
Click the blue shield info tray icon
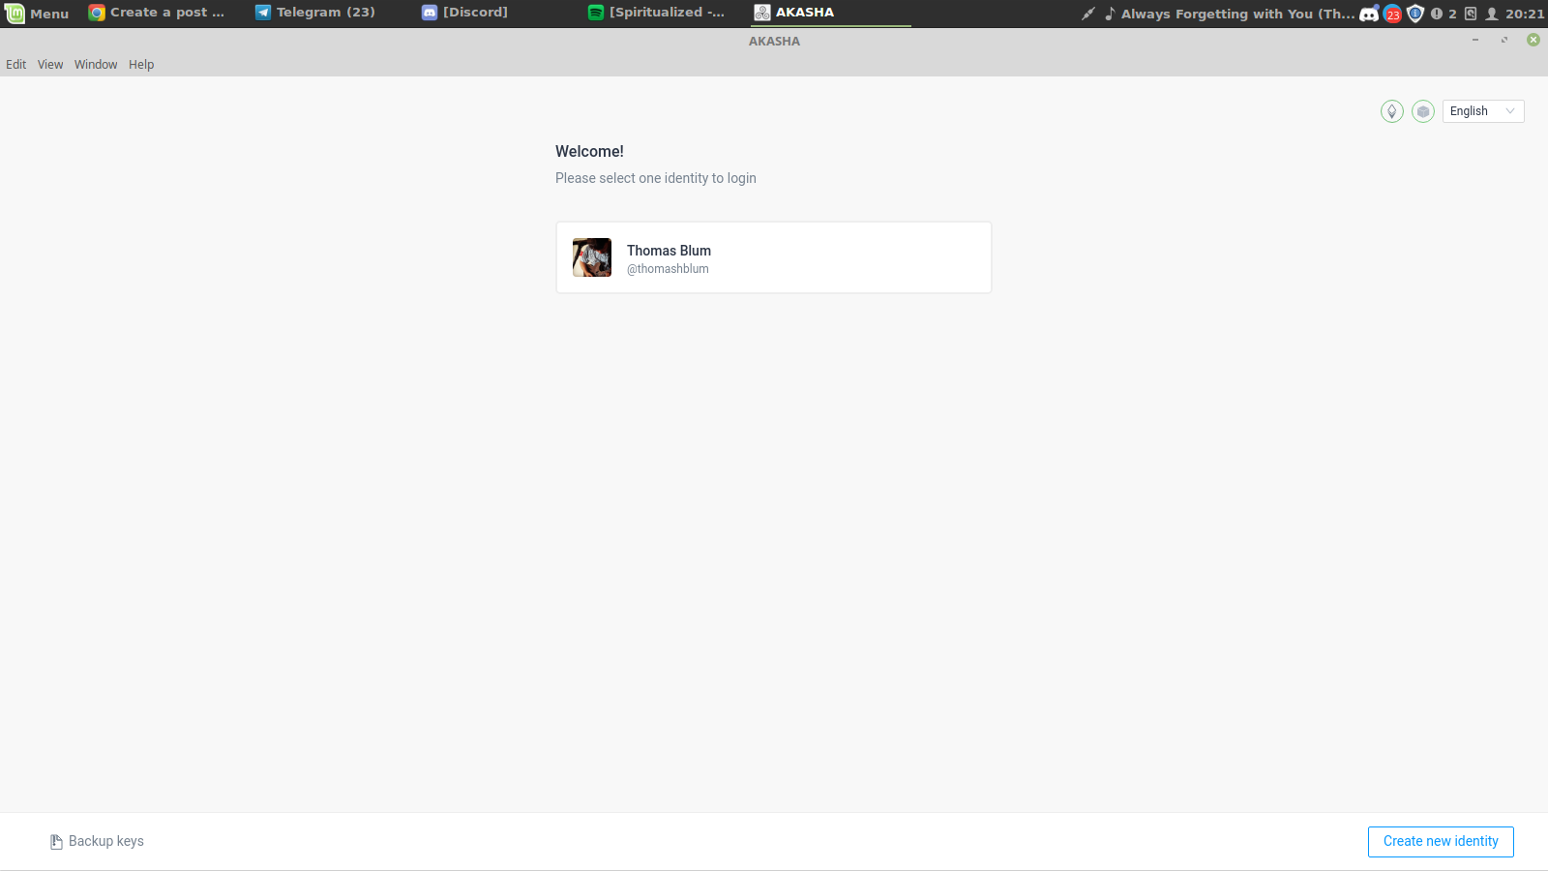[1415, 14]
